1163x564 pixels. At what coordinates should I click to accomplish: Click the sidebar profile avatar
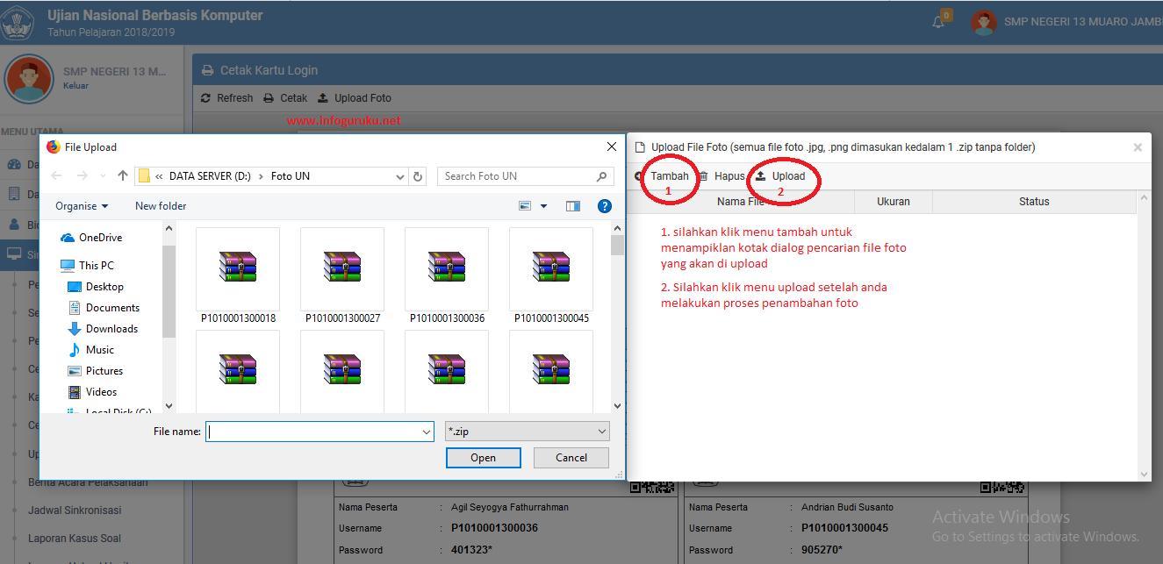(30, 79)
